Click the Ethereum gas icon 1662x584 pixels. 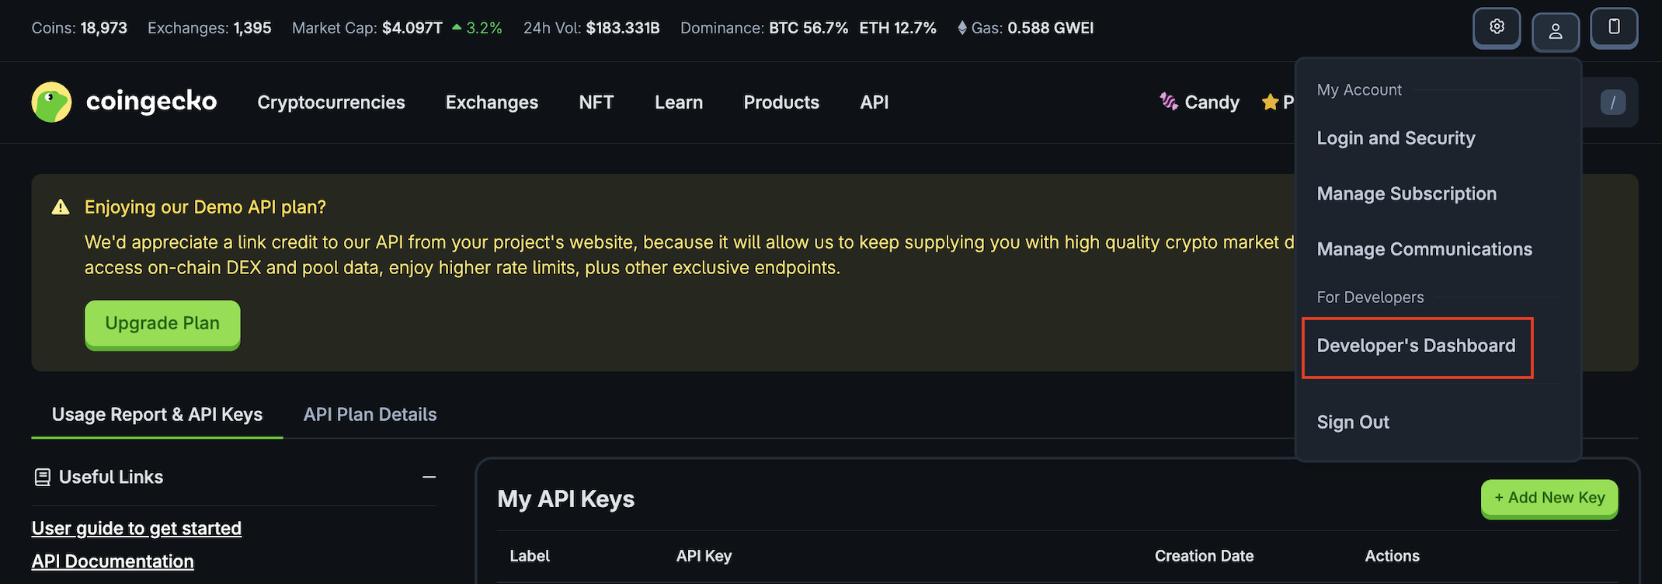(961, 28)
